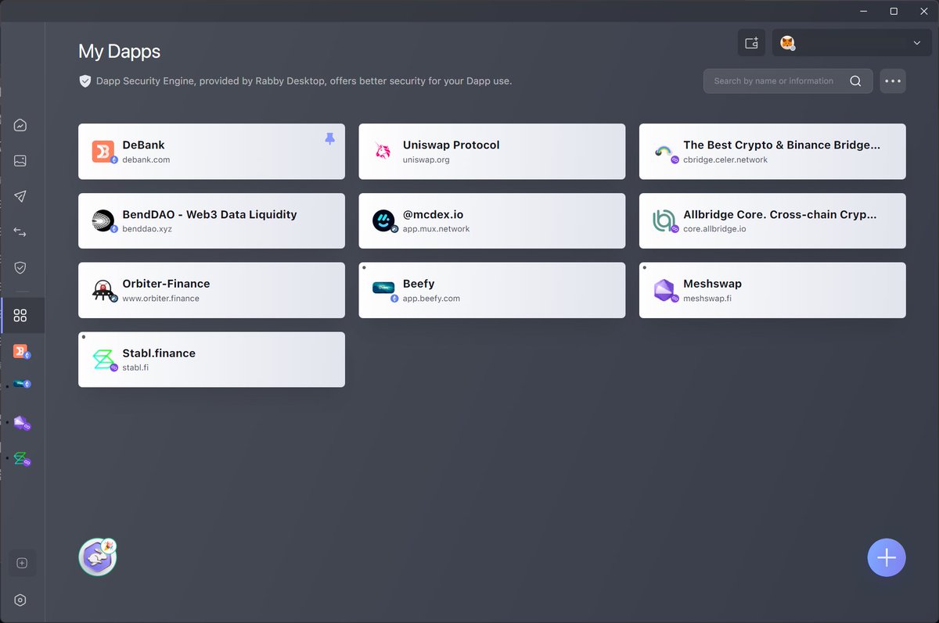Open the Orbiter-Finance dapp card

click(x=211, y=290)
